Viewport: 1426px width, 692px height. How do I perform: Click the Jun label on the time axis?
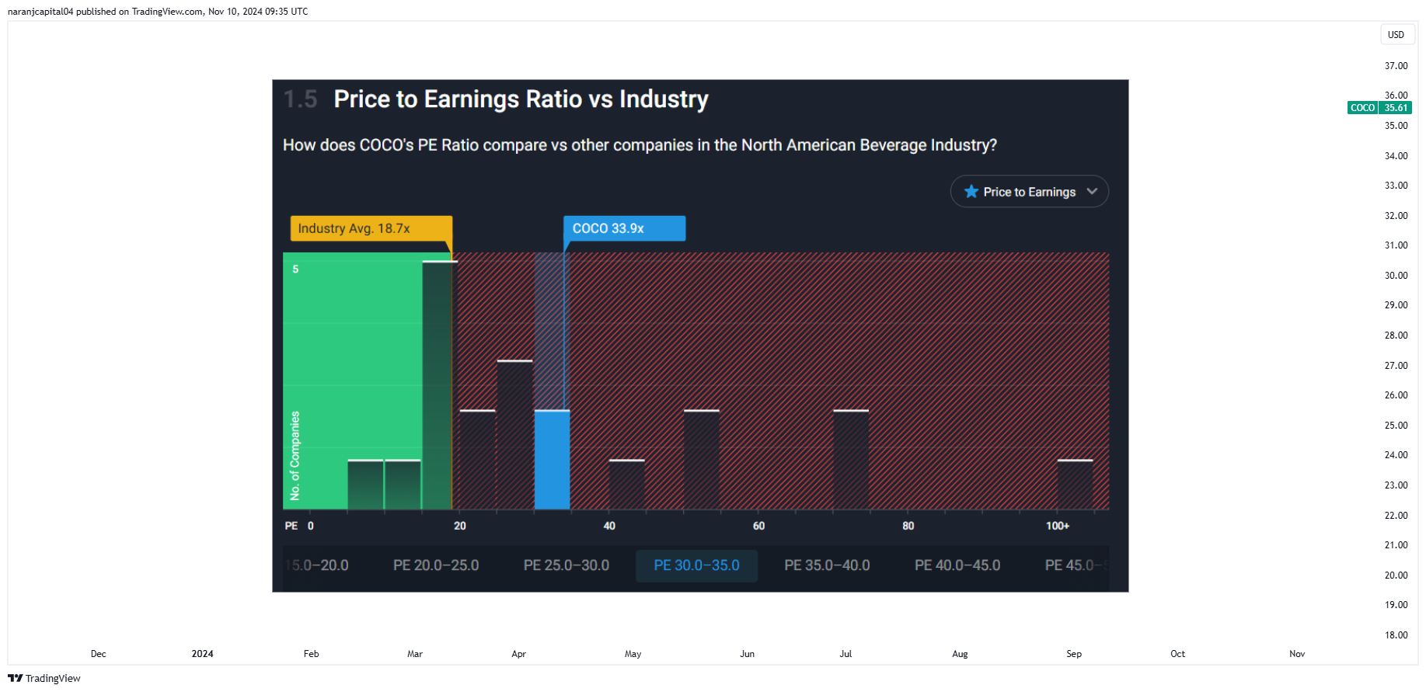tap(747, 654)
